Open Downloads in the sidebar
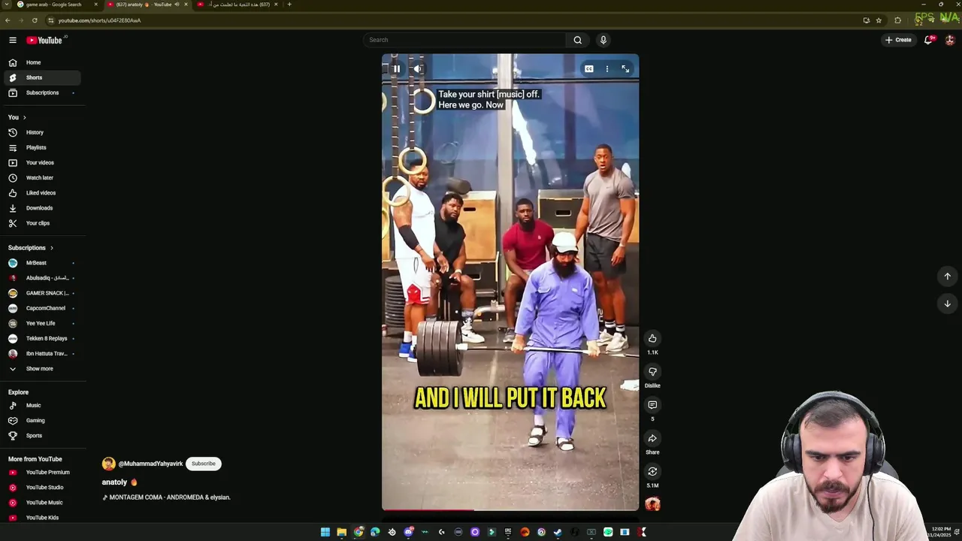The image size is (962, 541). 41,208
